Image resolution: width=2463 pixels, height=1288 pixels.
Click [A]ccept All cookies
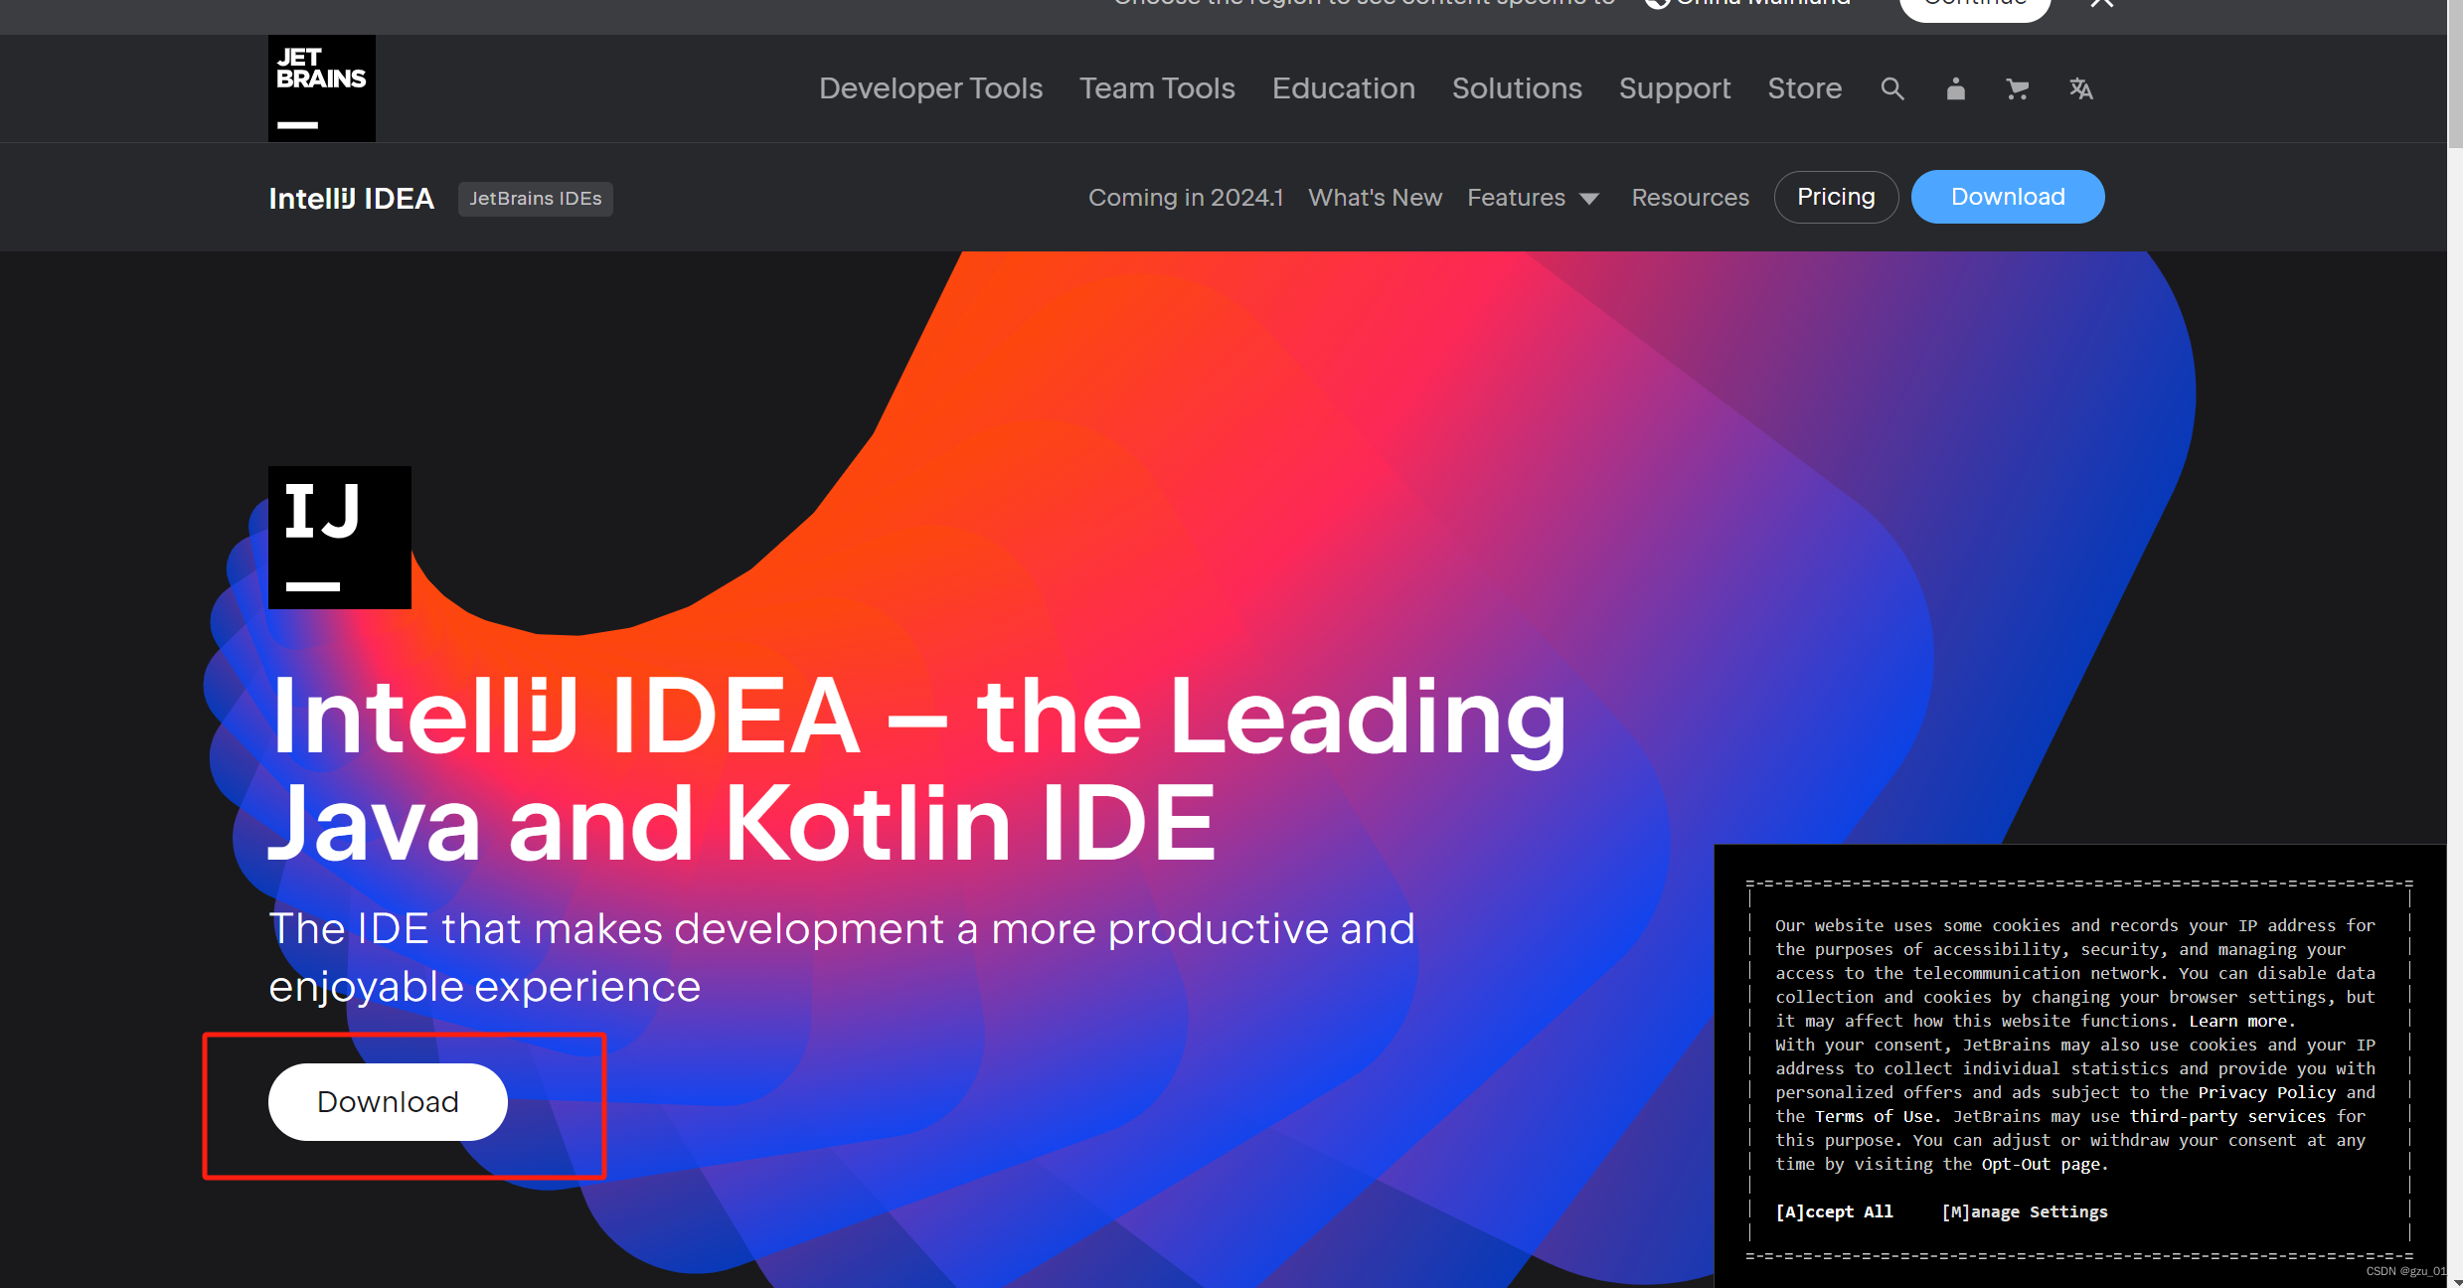coord(1834,1211)
